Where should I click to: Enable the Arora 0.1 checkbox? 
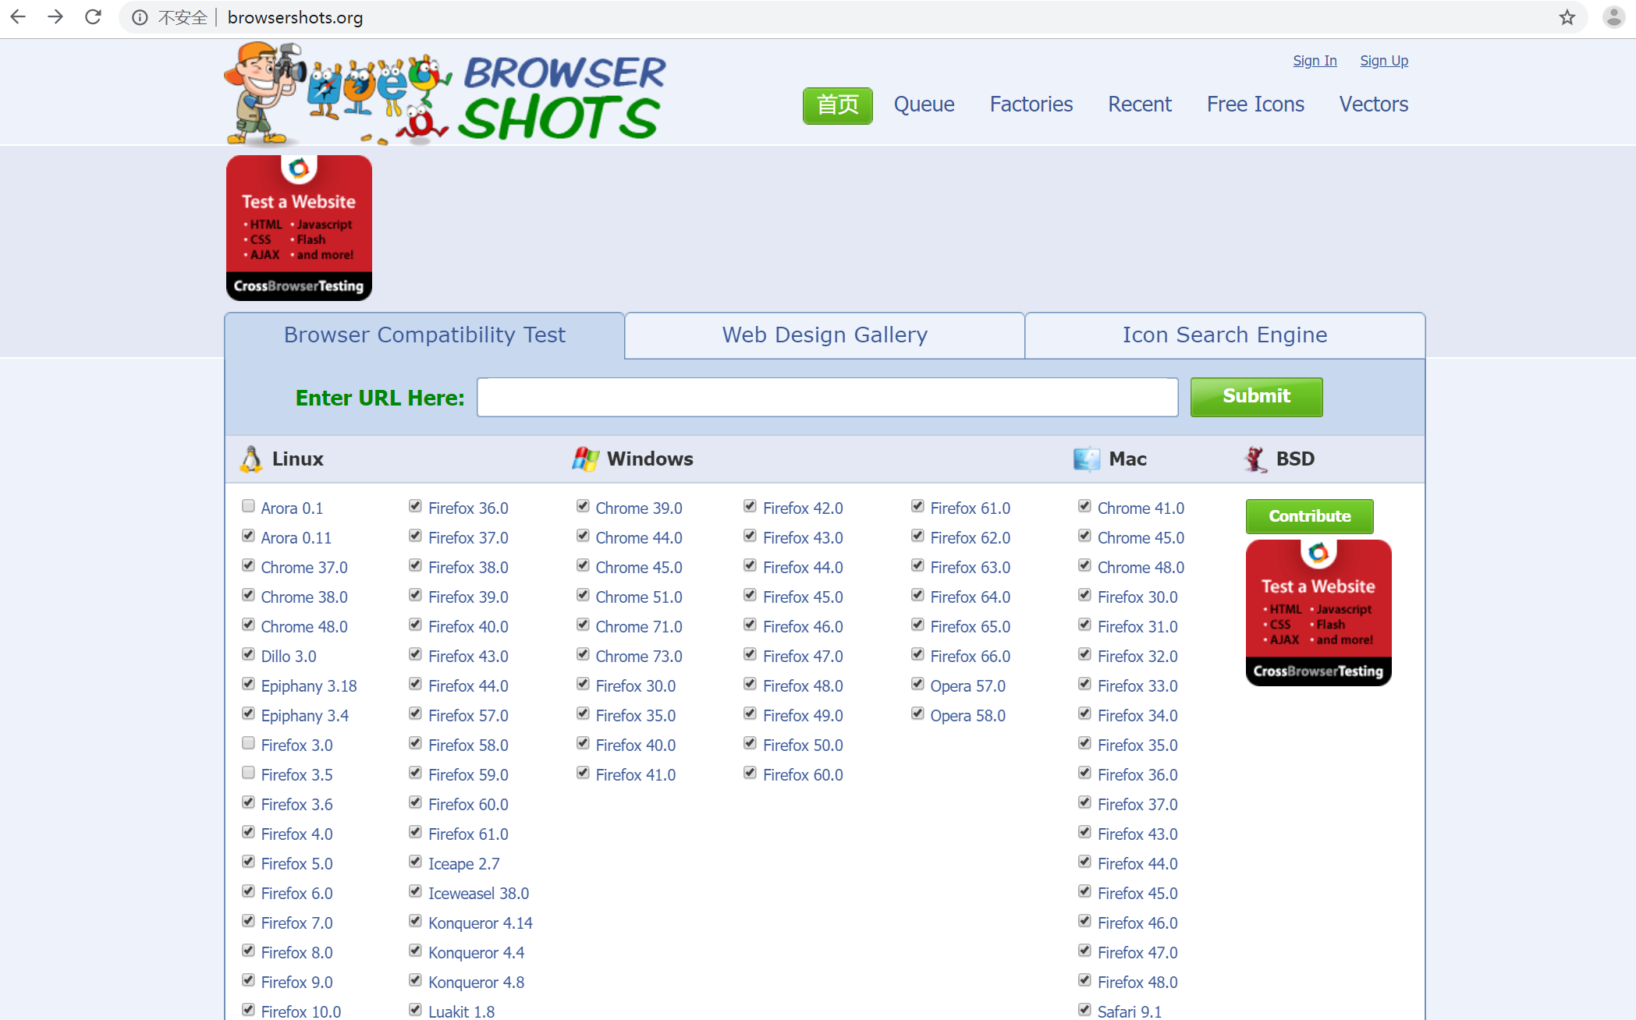click(x=248, y=506)
